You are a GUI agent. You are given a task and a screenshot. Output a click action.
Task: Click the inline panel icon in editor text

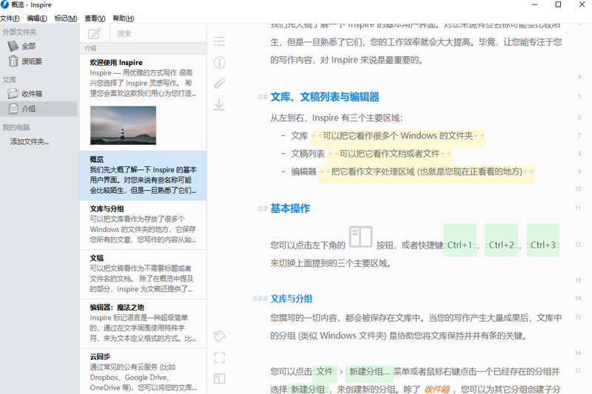[360, 237]
